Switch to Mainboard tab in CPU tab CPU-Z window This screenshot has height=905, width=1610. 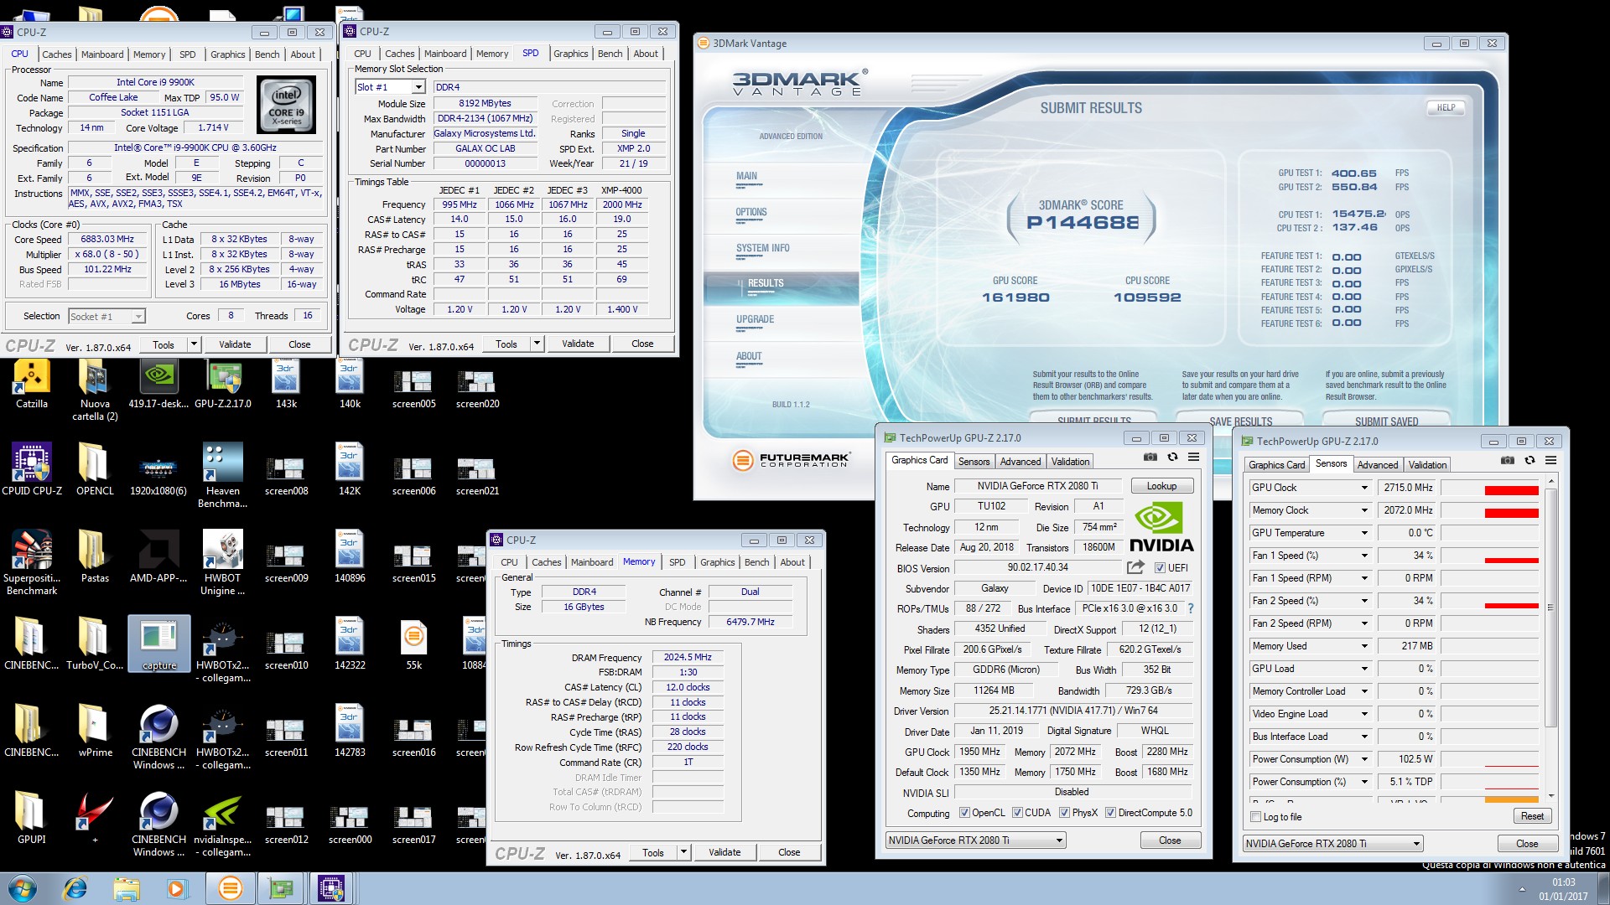tap(102, 54)
